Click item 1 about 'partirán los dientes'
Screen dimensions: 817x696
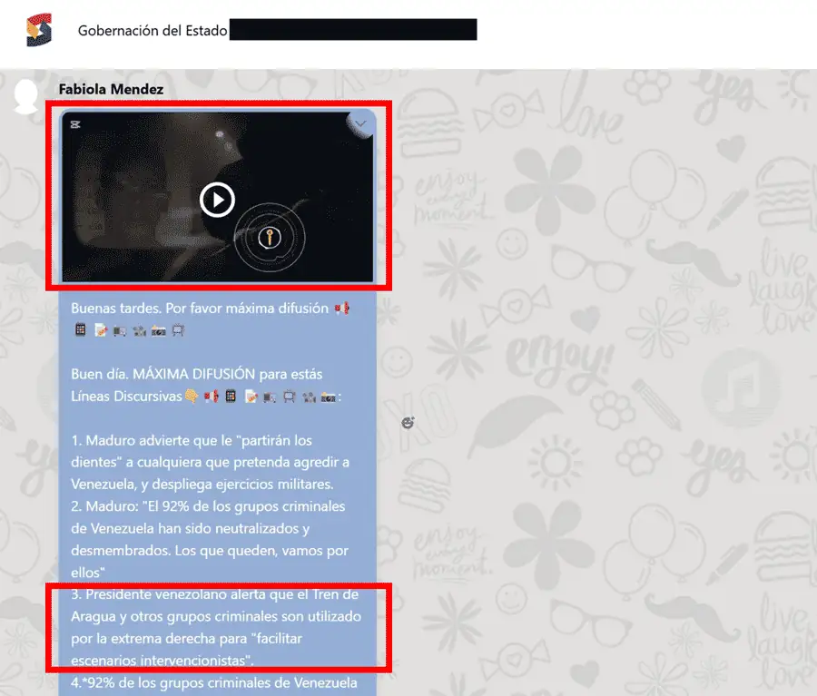point(209,462)
